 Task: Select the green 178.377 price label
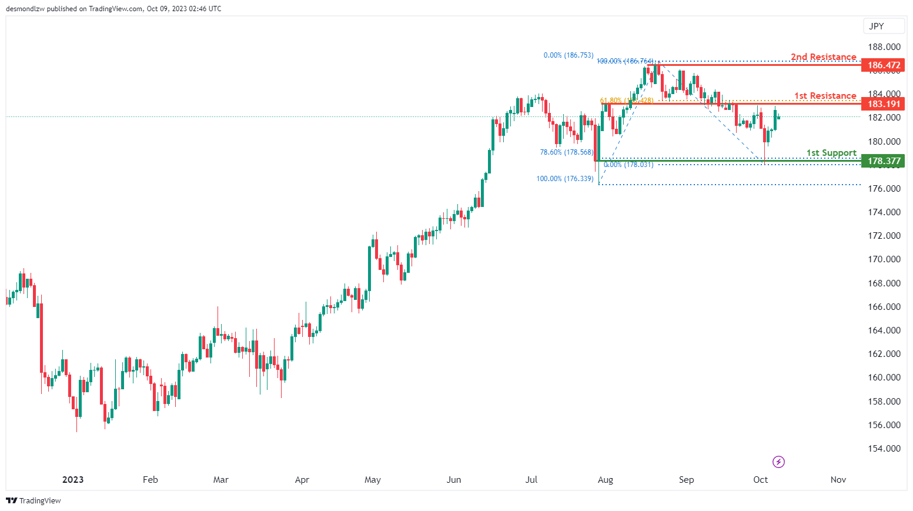tap(883, 161)
